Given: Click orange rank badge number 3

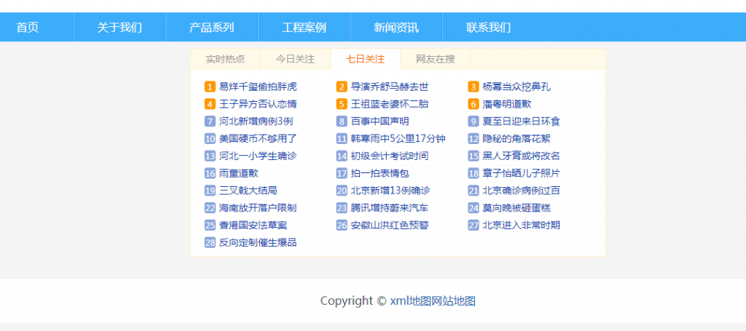Looking at the screenshot, I should point(474,87).
